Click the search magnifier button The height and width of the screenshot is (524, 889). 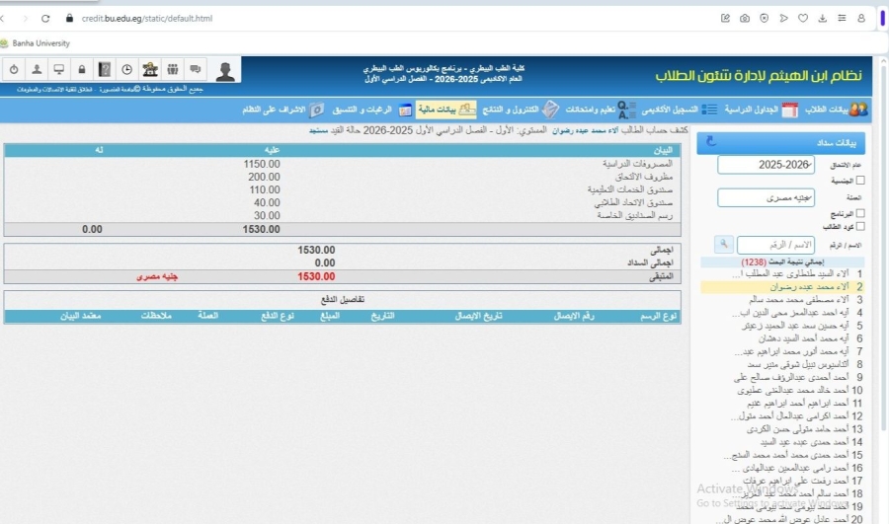tap(724, 244)
